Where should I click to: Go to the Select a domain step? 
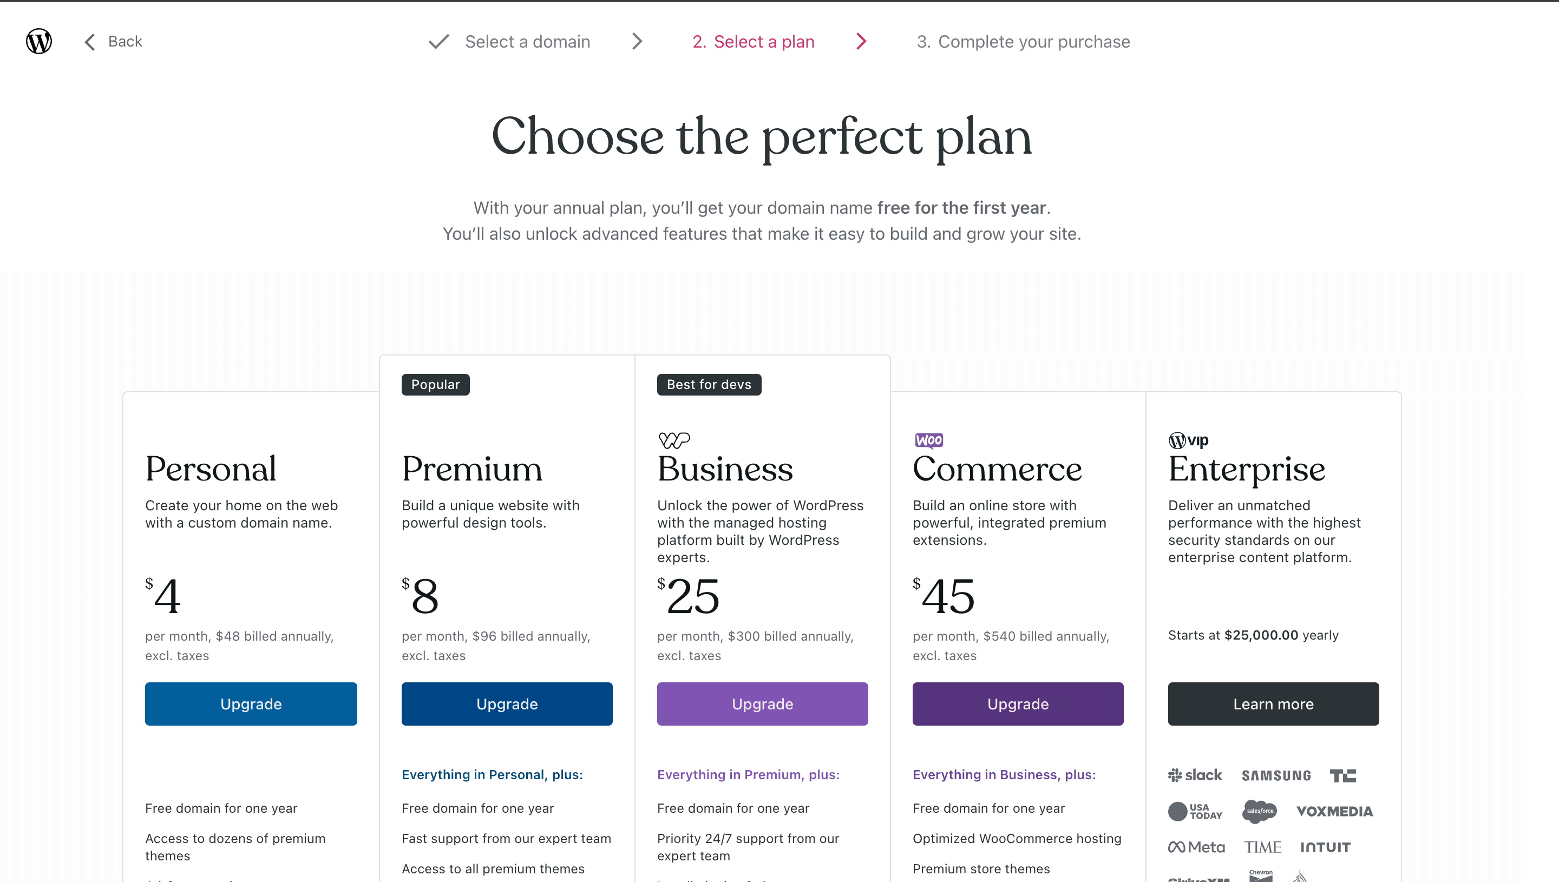527,42
